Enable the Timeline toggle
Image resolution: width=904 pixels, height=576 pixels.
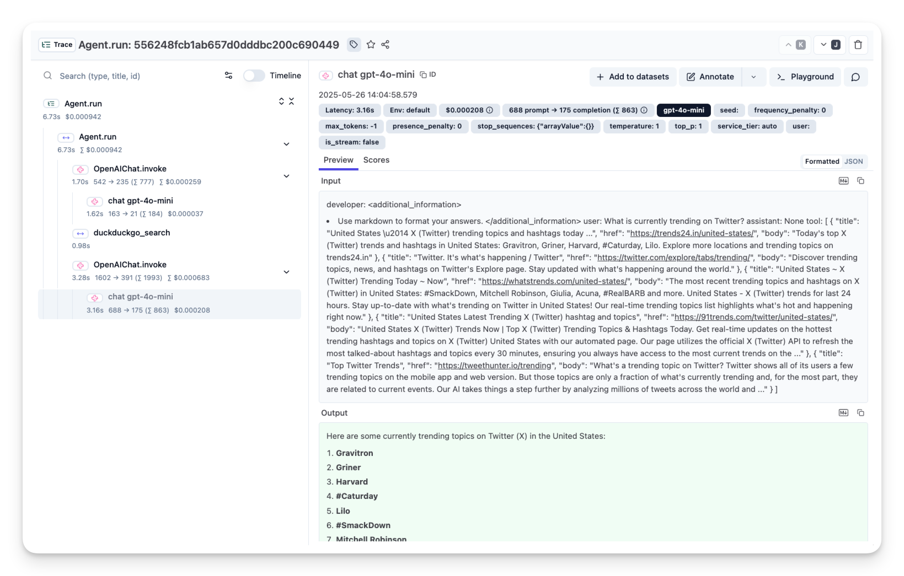pos(254,76)
